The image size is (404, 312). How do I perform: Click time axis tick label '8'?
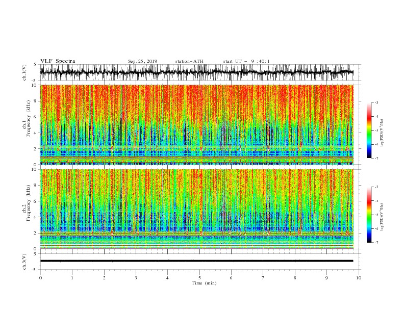(x=295, y=278)
